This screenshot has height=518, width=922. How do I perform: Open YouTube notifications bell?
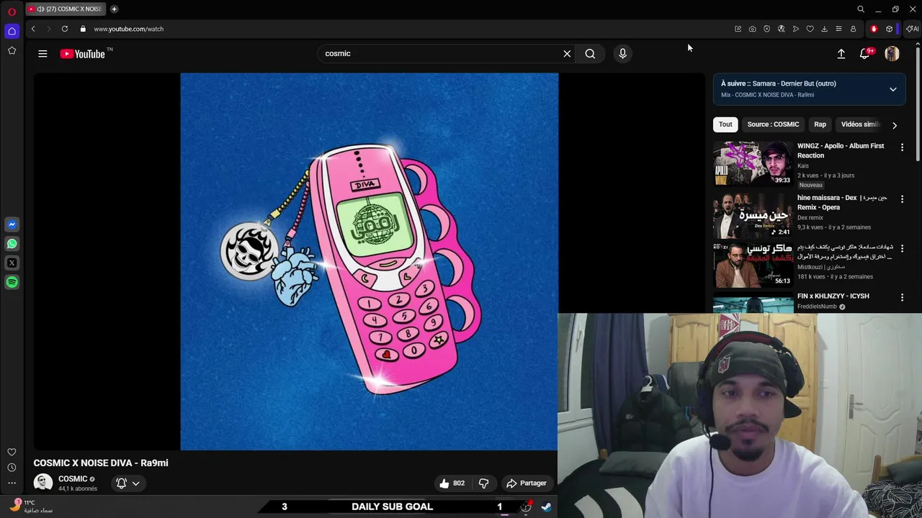tap(865, 54)
